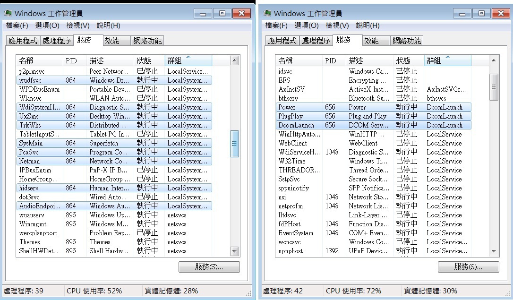Select Winmgmt service row

tap(114, 224)
